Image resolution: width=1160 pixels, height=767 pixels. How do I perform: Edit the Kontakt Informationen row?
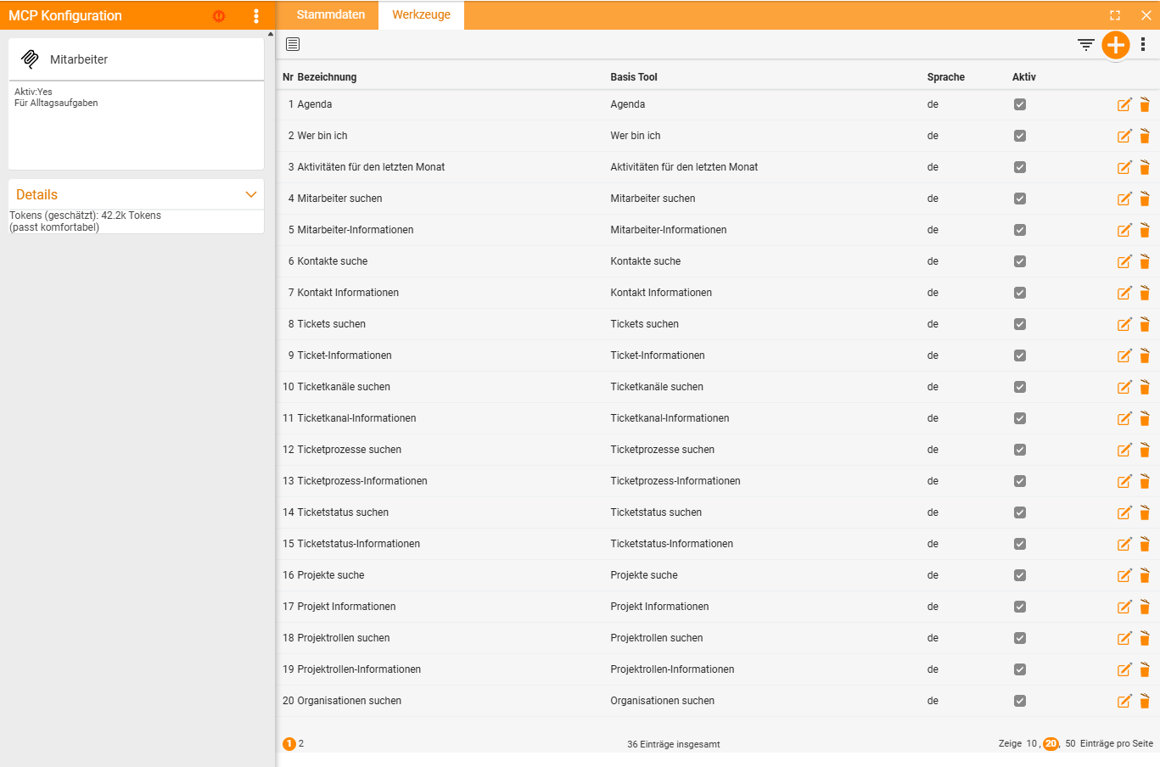(1124, 293)
